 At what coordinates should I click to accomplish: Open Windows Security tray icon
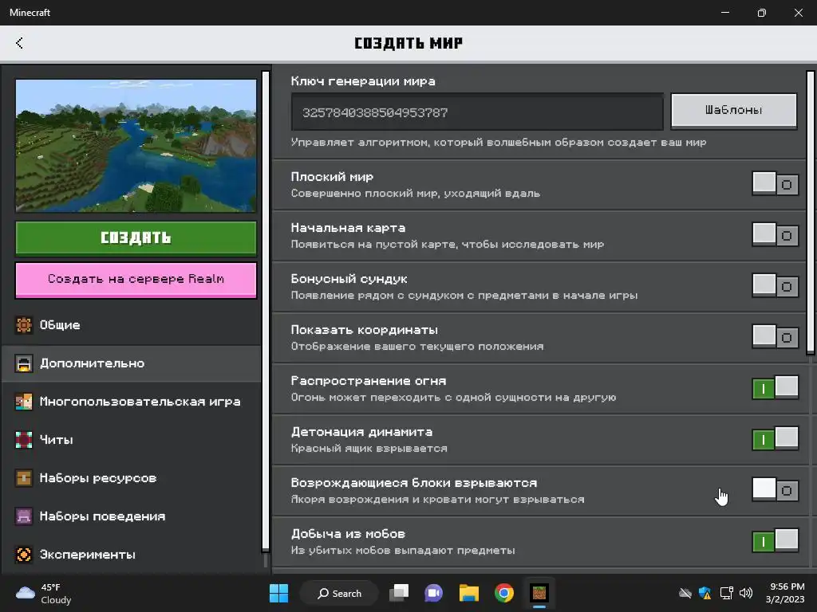705,593
